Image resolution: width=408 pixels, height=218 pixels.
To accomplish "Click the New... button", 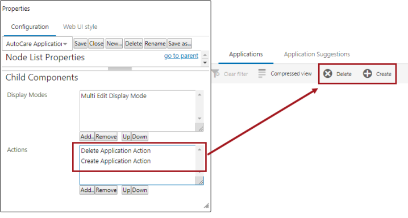I will click(x=114, y=44).
